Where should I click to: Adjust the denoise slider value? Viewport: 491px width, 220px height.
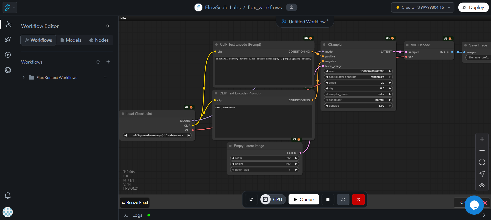tap(358, 106)
